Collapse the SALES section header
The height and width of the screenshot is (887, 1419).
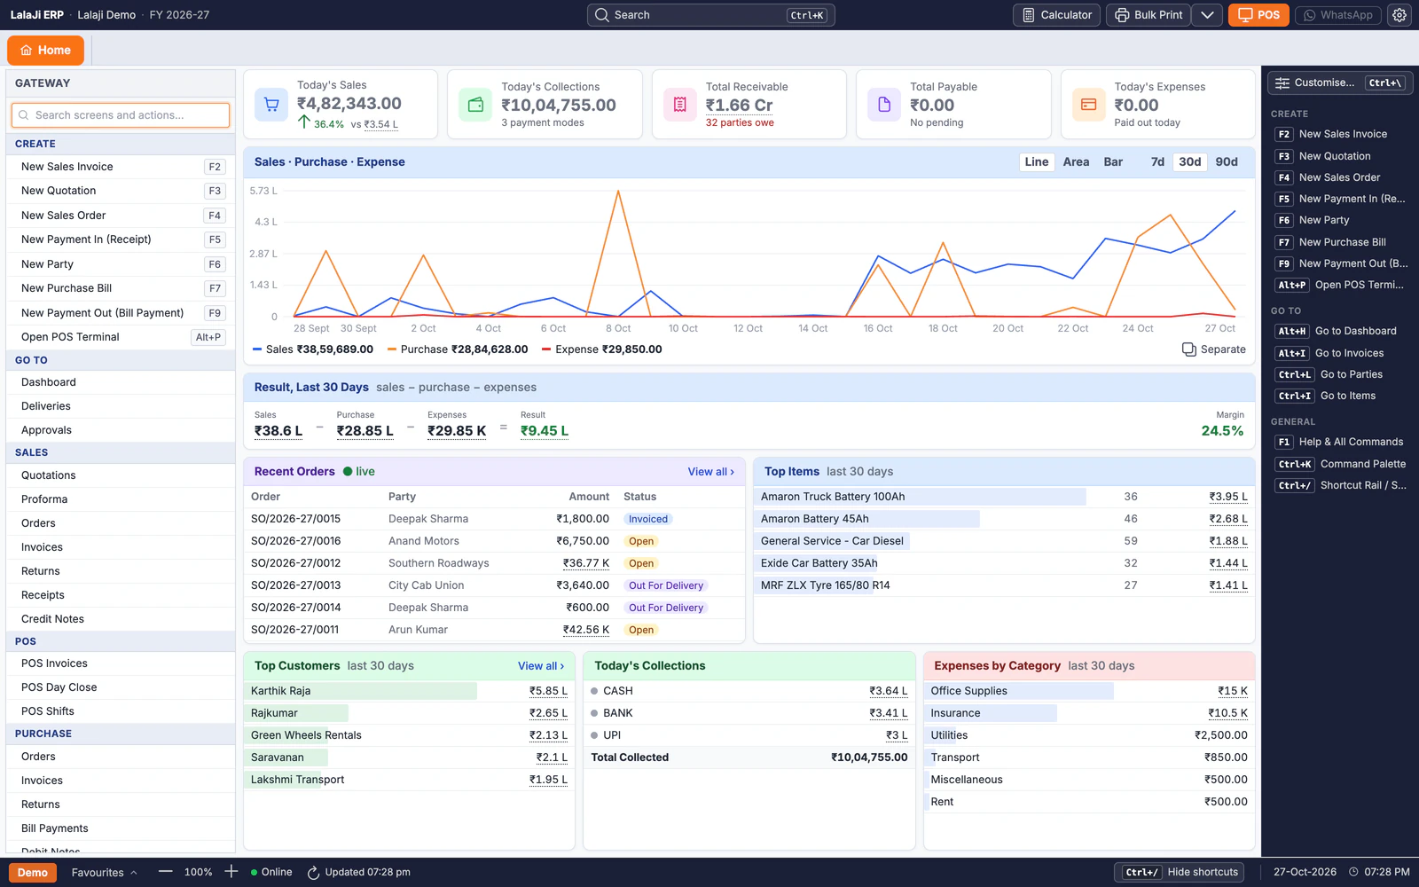121,452
